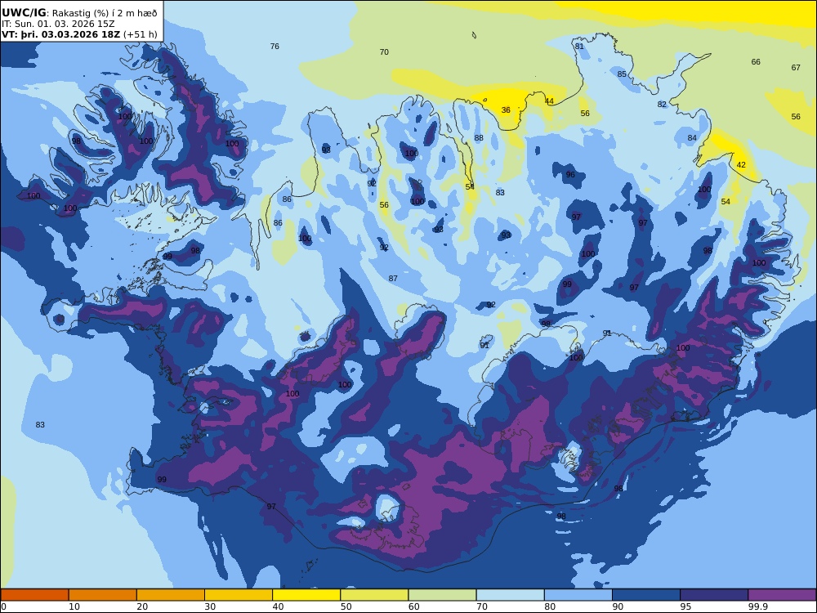Select the bright yellow 40–50 legend swatch
The image size is (817, 613).
pyautogui.click(x=306, y=595)
